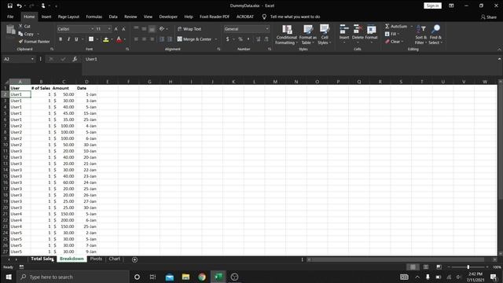This screenshot has height=283, width=503.
Task: Click the zoom out minus button
Action: pyautogui.click(x=449, y=267)
